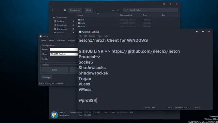Open the Subscribe menu in Netch
218x123 pixels.
(x=61, y=41)
